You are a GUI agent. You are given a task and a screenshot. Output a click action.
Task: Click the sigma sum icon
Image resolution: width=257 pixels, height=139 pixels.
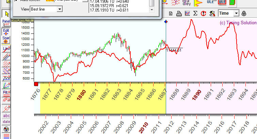click(x=195, y=13)
